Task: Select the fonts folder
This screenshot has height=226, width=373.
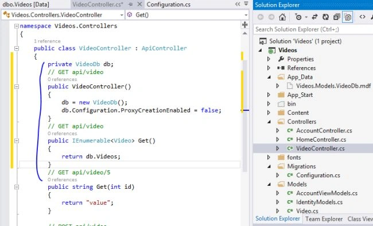Action: (294, 158)
